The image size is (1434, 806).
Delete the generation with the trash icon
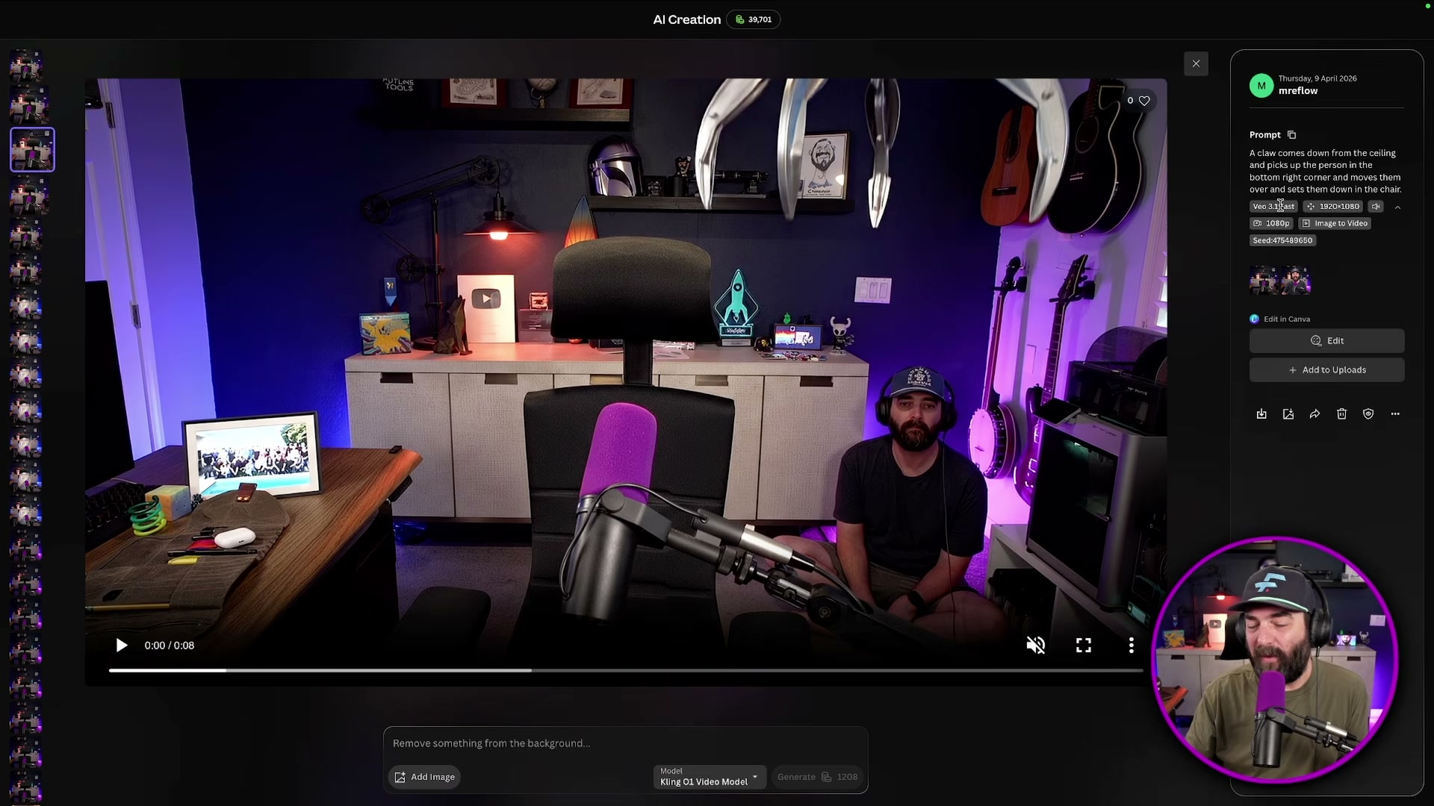tap(1341, 413)
